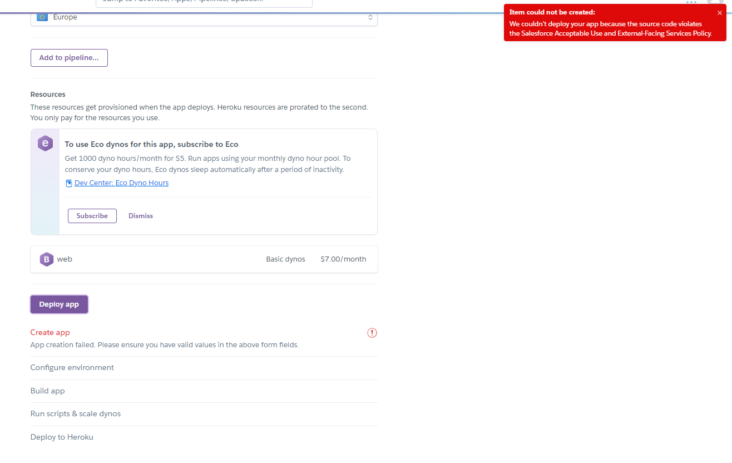Image resolution: width=732 pixels, height=463 pixels.
Task: Click the chevron on the region selector
Action: coord(370,17)
